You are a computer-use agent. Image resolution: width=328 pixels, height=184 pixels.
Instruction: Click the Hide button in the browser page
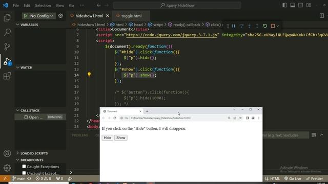(108, 137)
